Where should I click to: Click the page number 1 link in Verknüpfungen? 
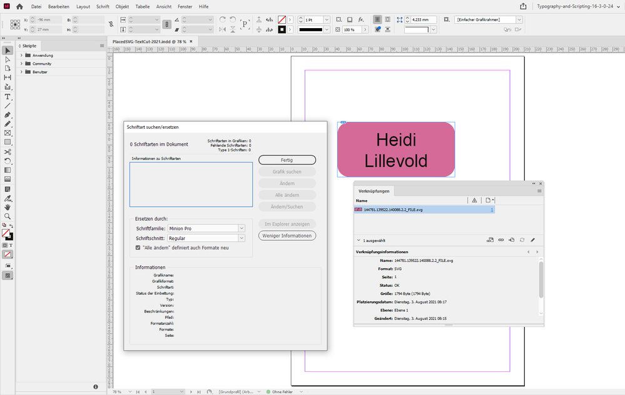pyautogui.click(x=492, y=209)
